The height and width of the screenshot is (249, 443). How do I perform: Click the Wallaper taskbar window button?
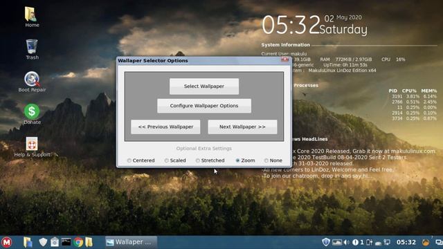pyautogui.click(x=131, y=242)
